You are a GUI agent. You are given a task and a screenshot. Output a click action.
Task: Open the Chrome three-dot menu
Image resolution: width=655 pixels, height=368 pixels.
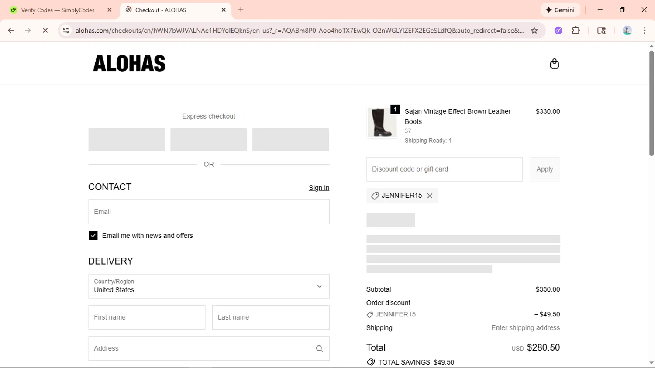tap(645, 31)
